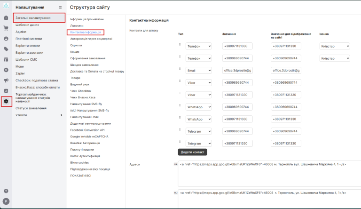This screenshot has width=361, height=209.
Task: Open type dropdown for Телефон +380969690744 row
Action: 199,58
